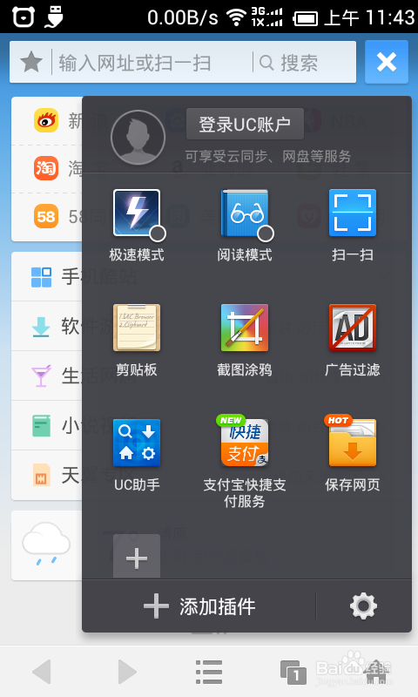The width and height of the screenshot is (418, 697).
Task: Open tabs window switcher icon
Action: 293,672
